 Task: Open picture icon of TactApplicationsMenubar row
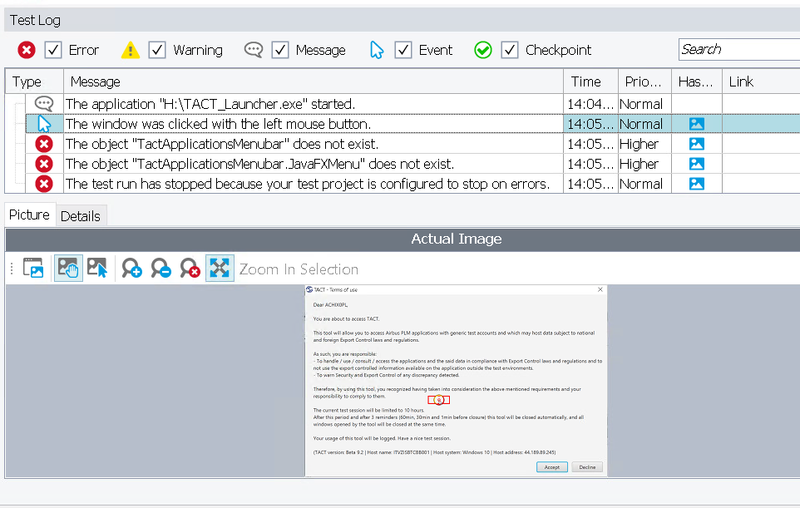pyautogui.click(x=696, y=144)
